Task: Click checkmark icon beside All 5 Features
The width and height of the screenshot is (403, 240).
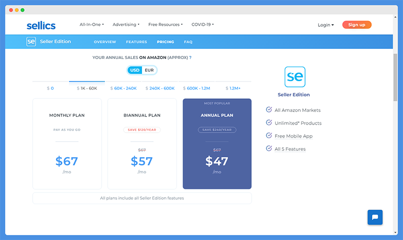Action: 269,148
